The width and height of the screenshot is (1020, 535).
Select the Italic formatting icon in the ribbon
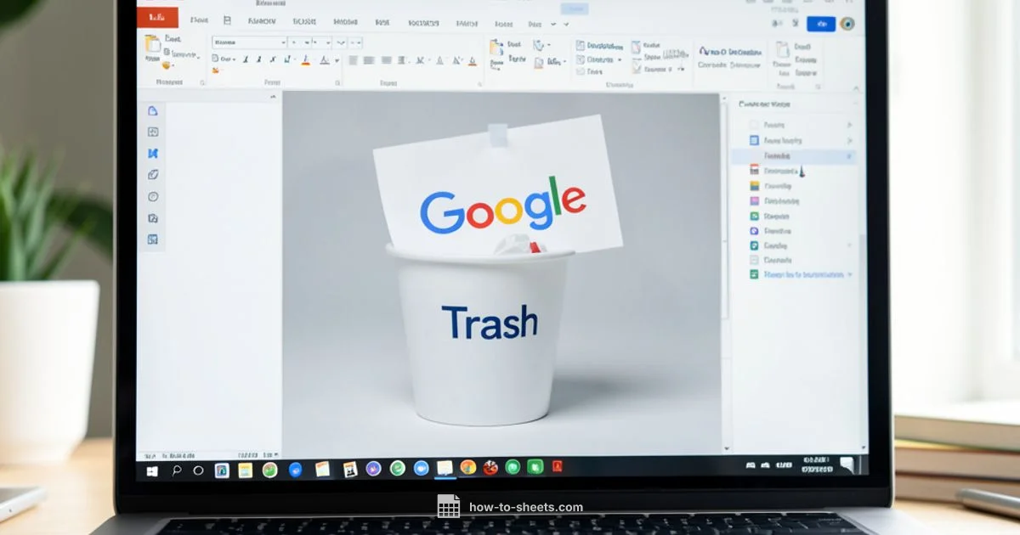click(259, 59)
